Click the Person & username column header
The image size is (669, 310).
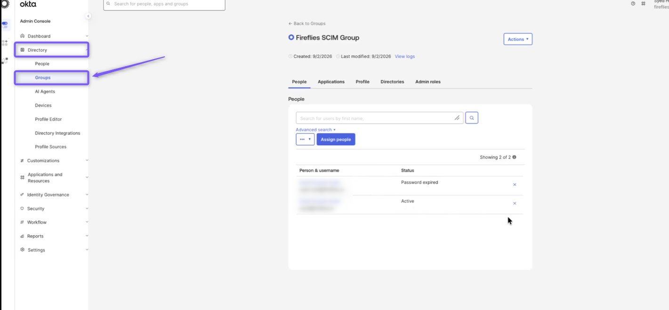pyautogui.click(x=319, y=170)
